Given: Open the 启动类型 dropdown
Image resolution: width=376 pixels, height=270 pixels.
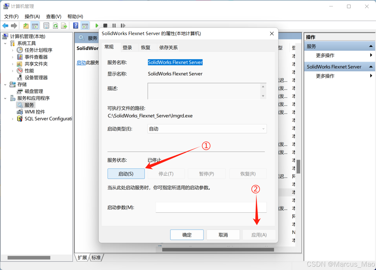Looking at the screenshot, I should tap(207, 129).
